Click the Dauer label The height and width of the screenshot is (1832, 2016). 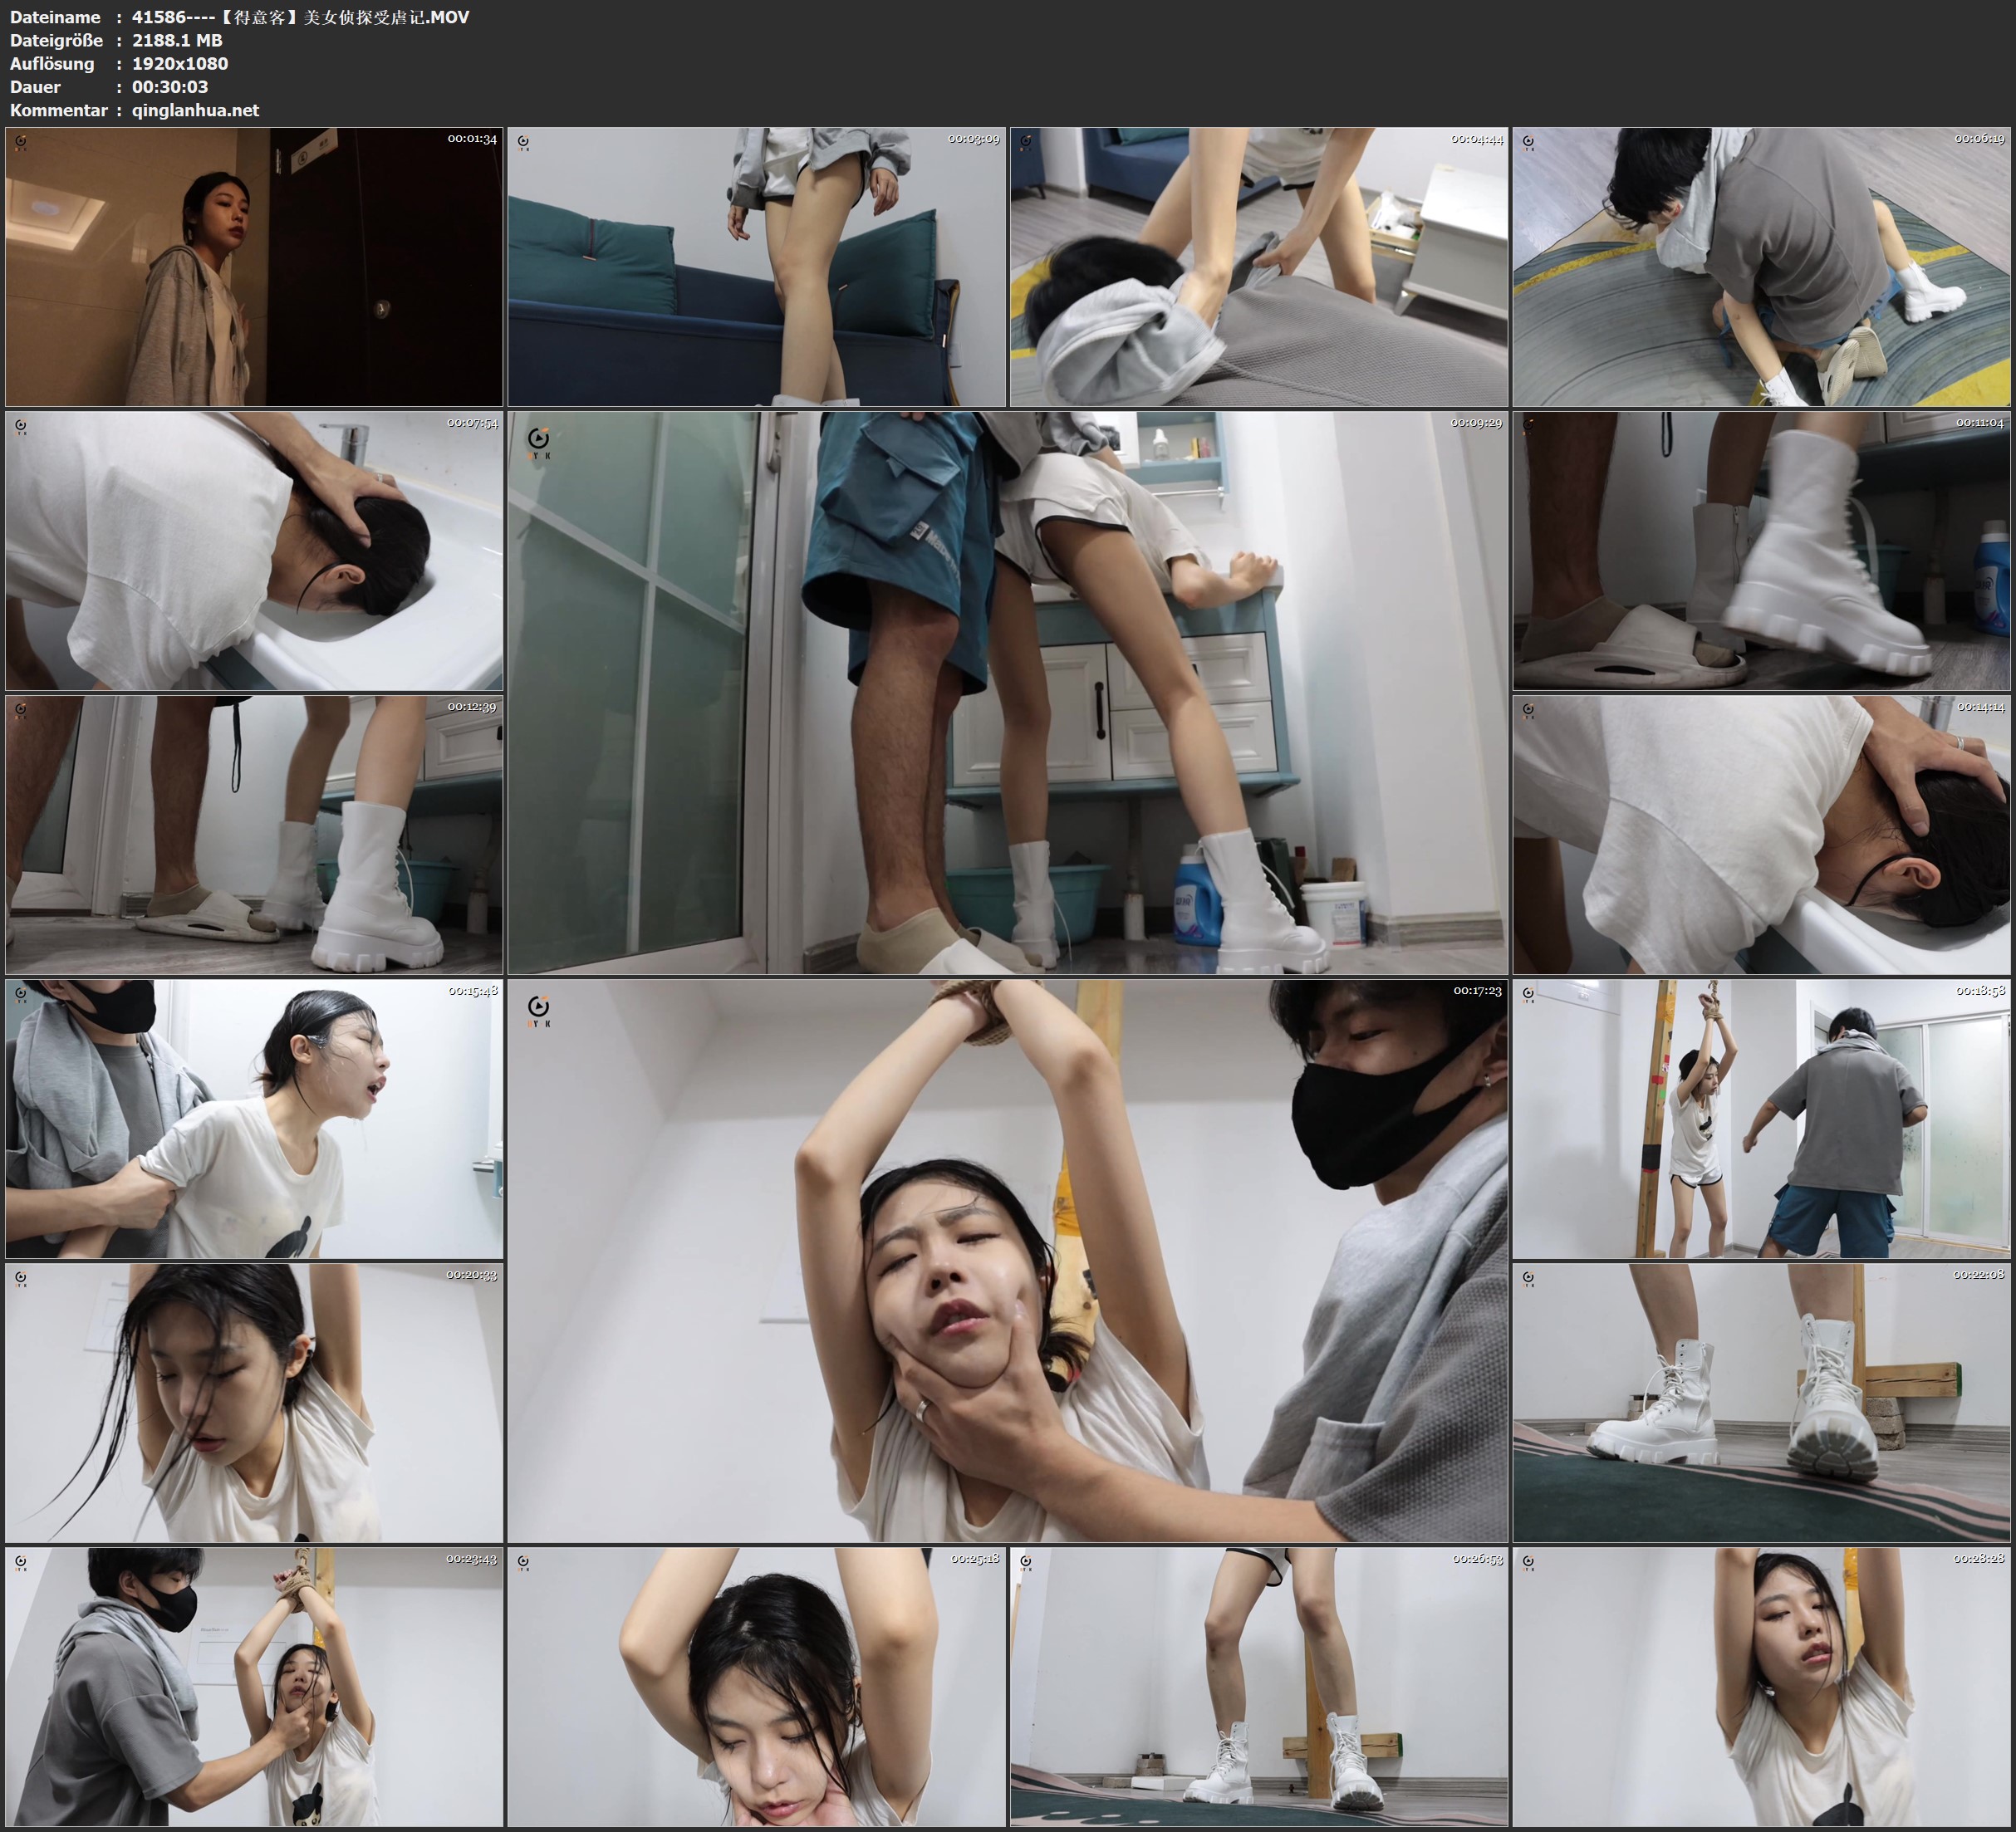coord(35,87)
